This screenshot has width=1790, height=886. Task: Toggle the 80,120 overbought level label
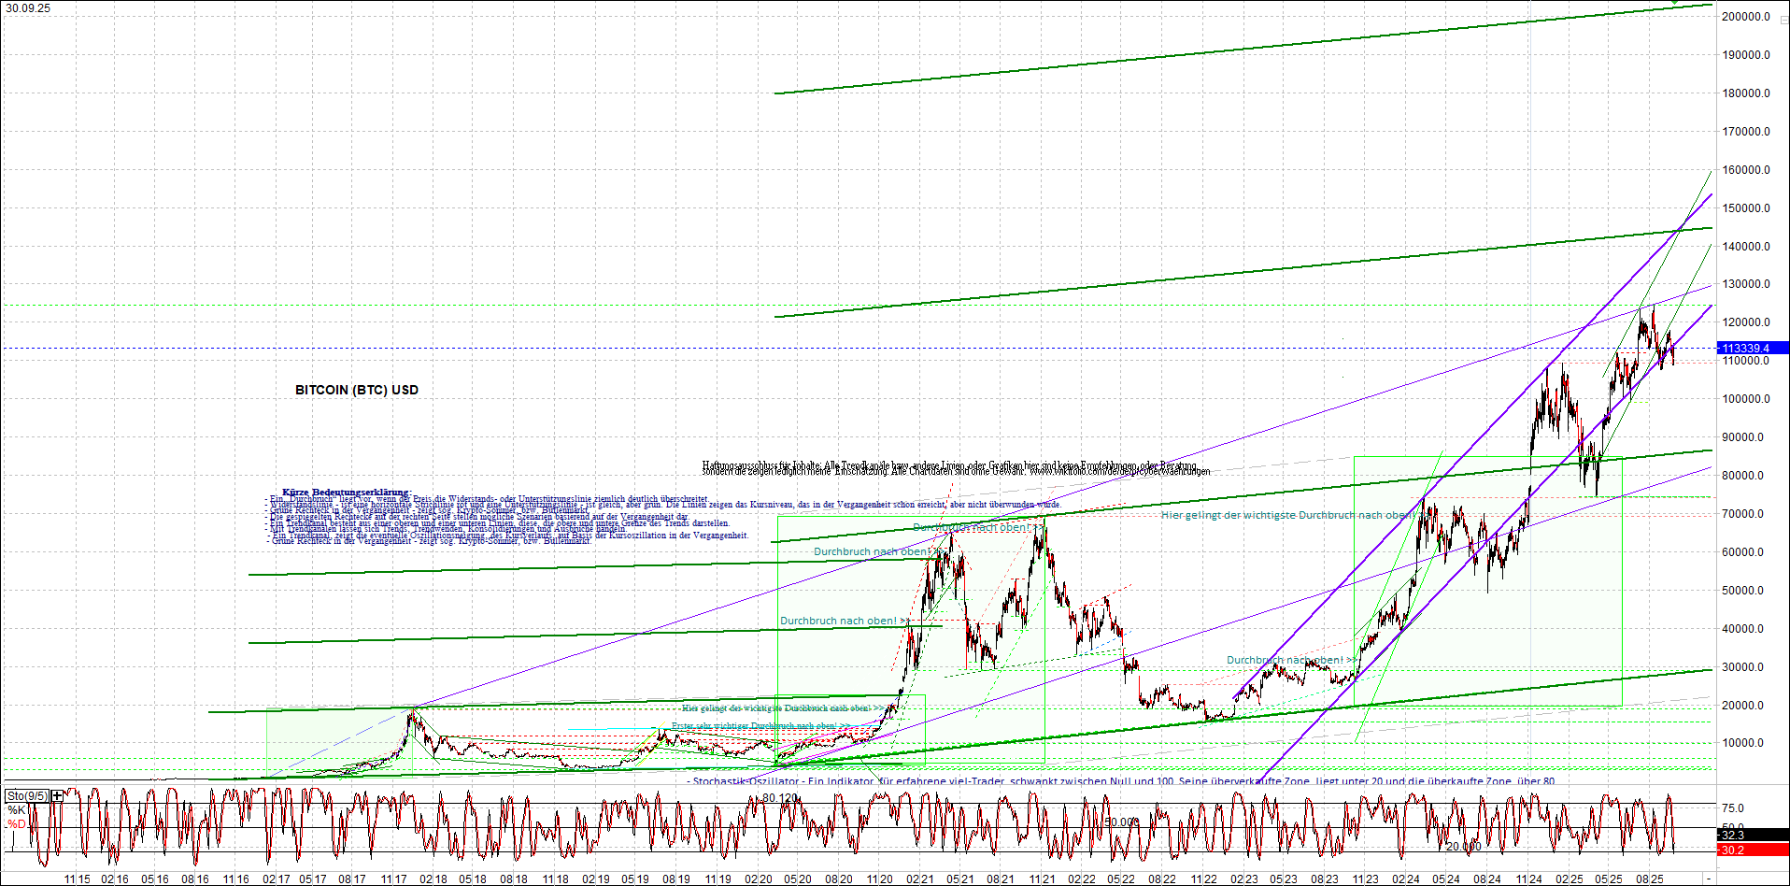tap(780, 797)
